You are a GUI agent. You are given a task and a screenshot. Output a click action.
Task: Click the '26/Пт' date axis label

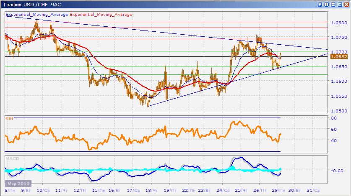[260, 191]
